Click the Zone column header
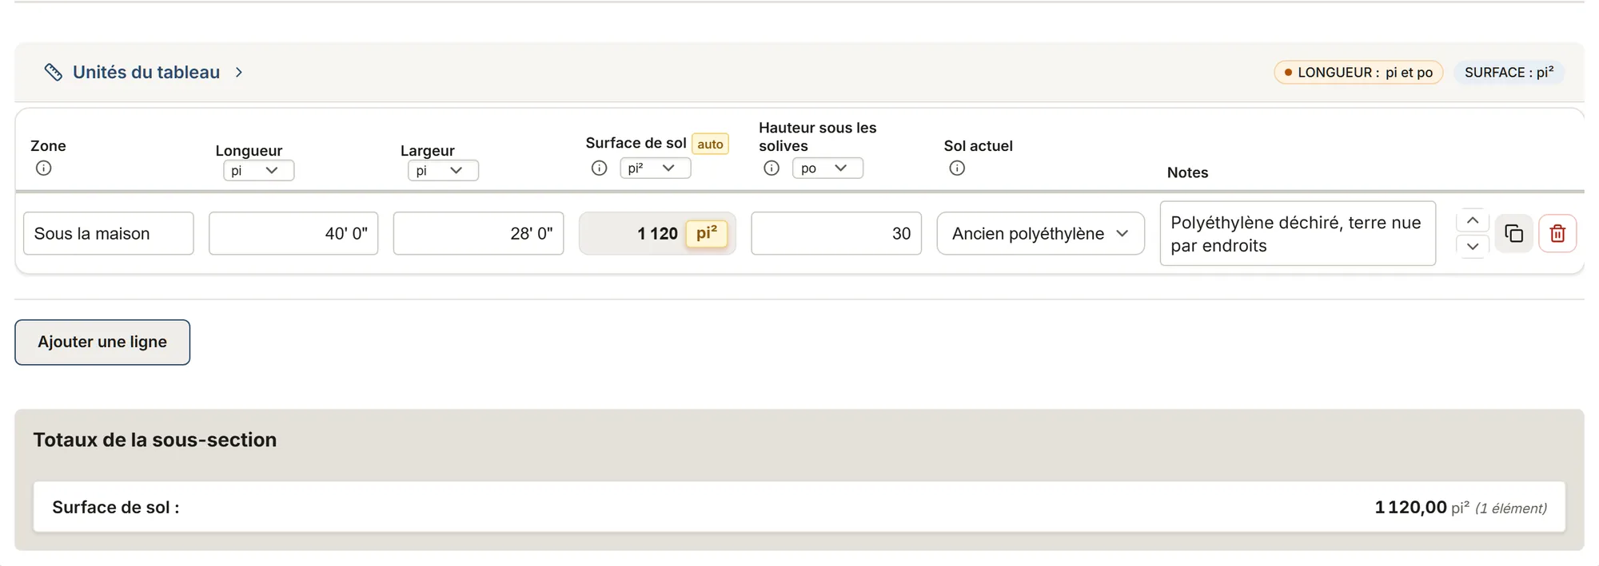The image size is (1599, 566). [x=48, y=146]
